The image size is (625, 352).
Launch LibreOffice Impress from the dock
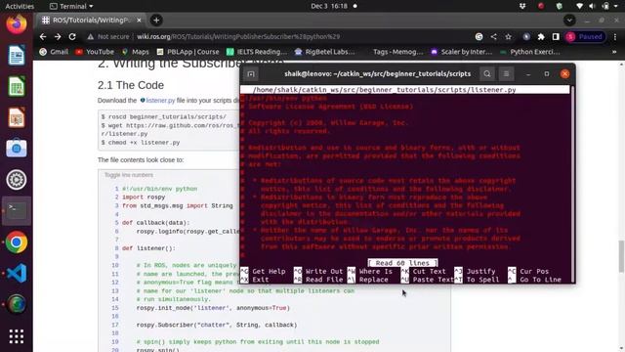[17, 117]
